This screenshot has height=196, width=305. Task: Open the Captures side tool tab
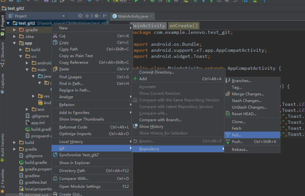2,83
